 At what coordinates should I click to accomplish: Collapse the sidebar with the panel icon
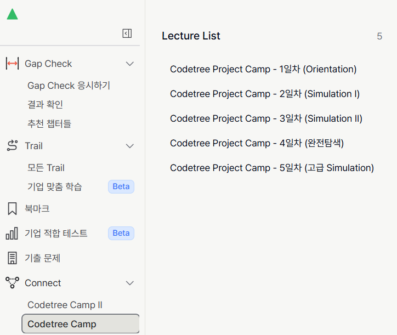[x=127, y=33]
